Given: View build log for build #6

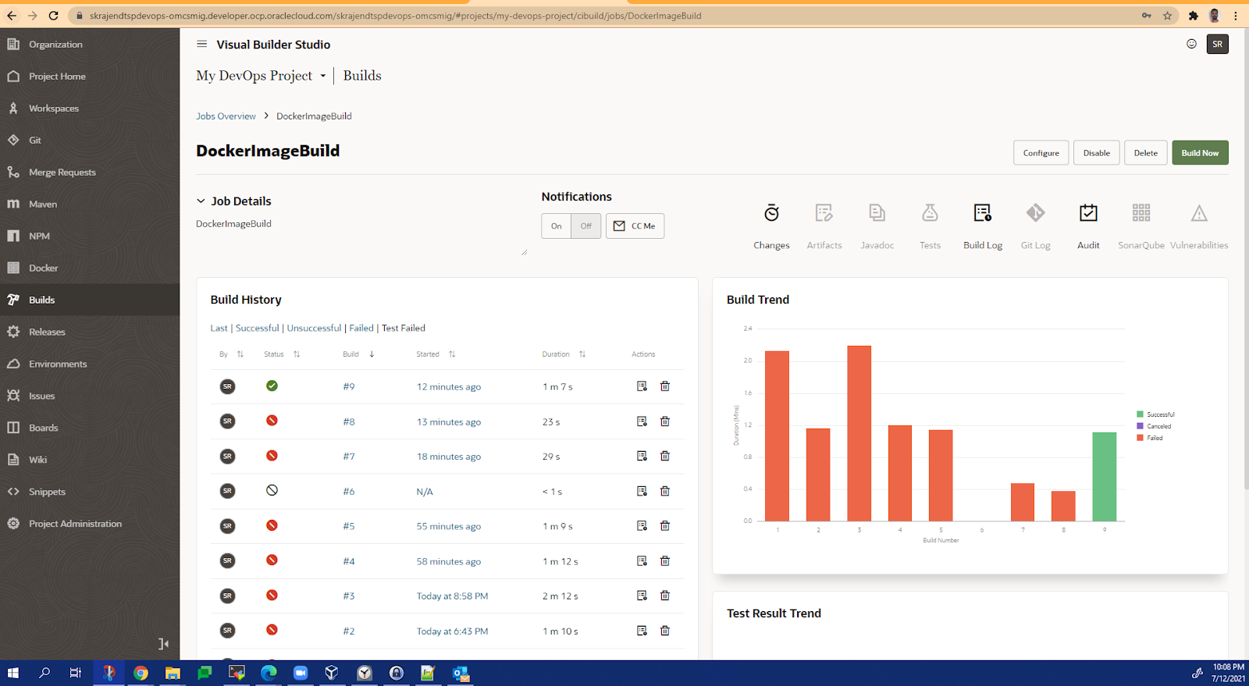Looking at the screenshot, I should coord(642,491).
